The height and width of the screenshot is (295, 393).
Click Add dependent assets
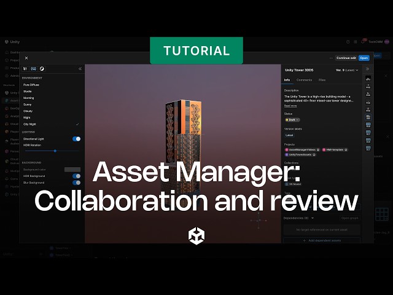(x=322, y=240)
